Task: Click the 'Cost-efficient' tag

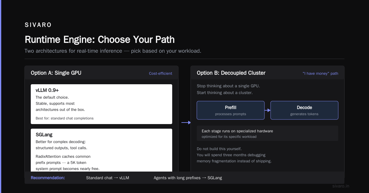Action: click(161, 74)
